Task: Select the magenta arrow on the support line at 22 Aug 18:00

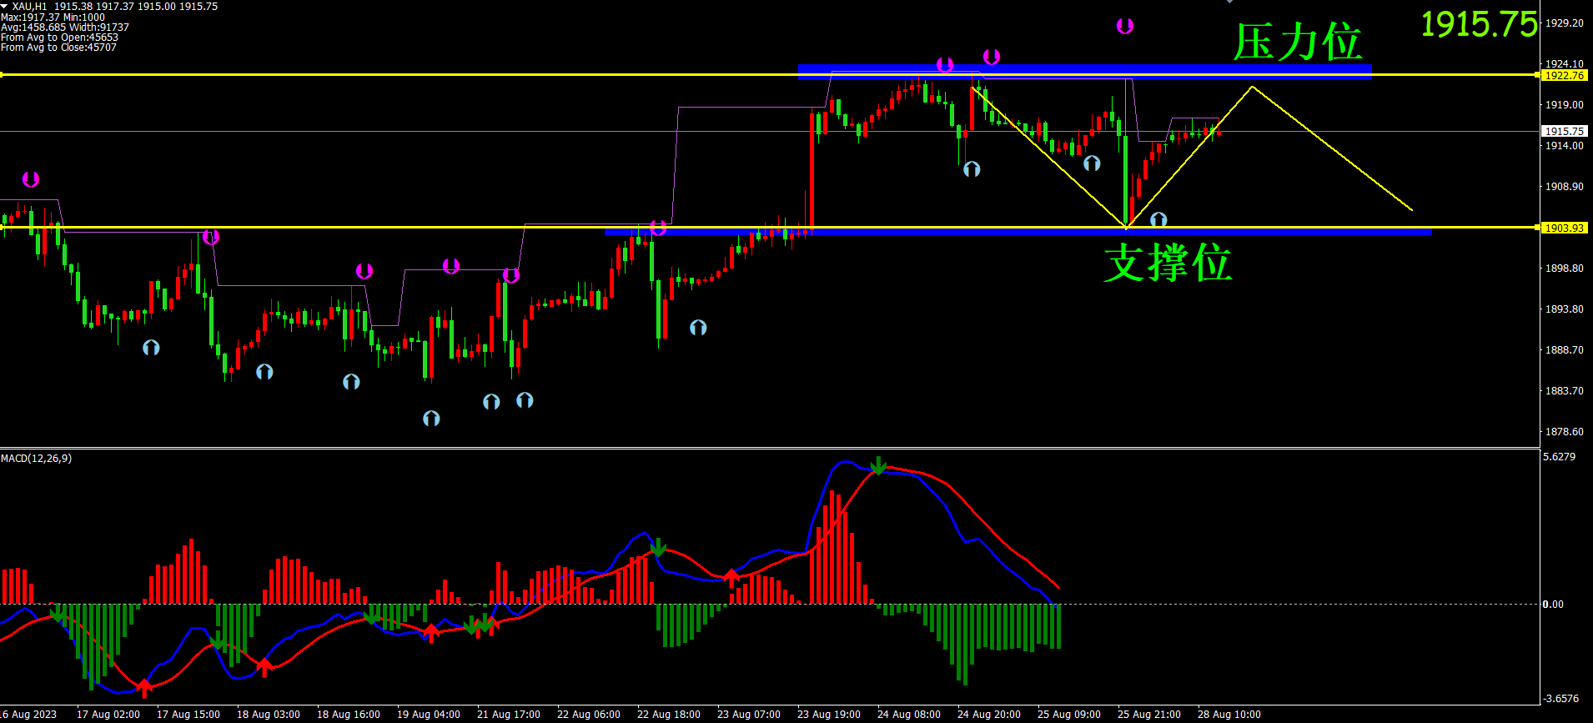Action: [x=658, y=228]
